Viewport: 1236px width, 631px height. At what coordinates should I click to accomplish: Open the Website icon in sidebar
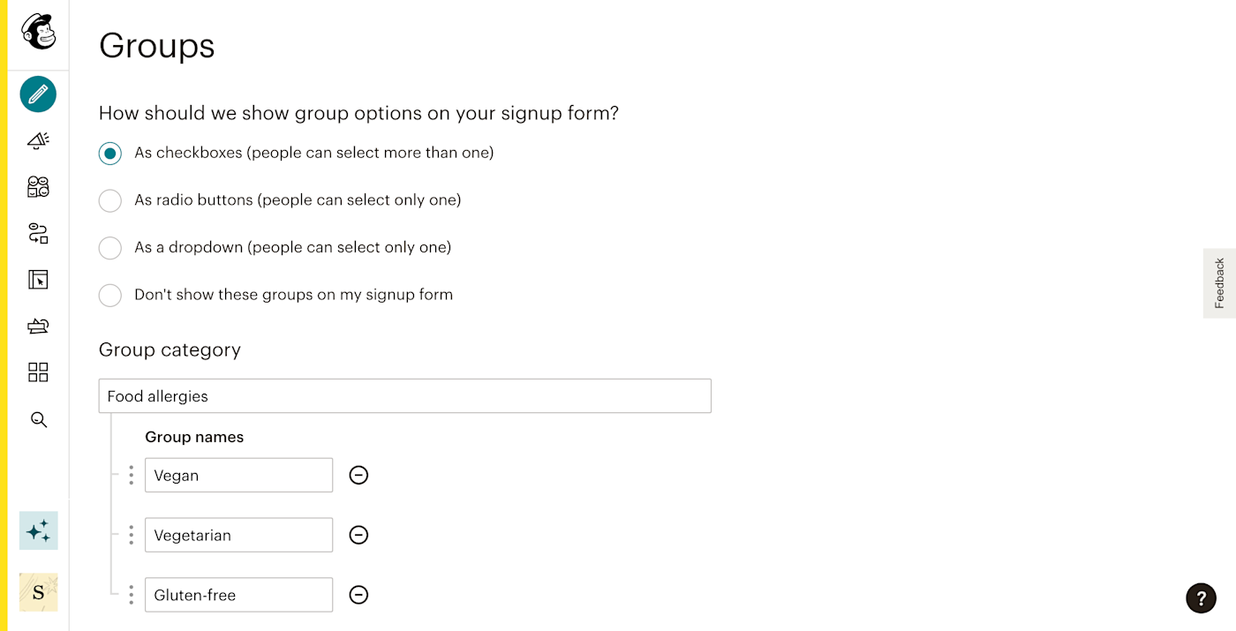click(x=38, y=280)
